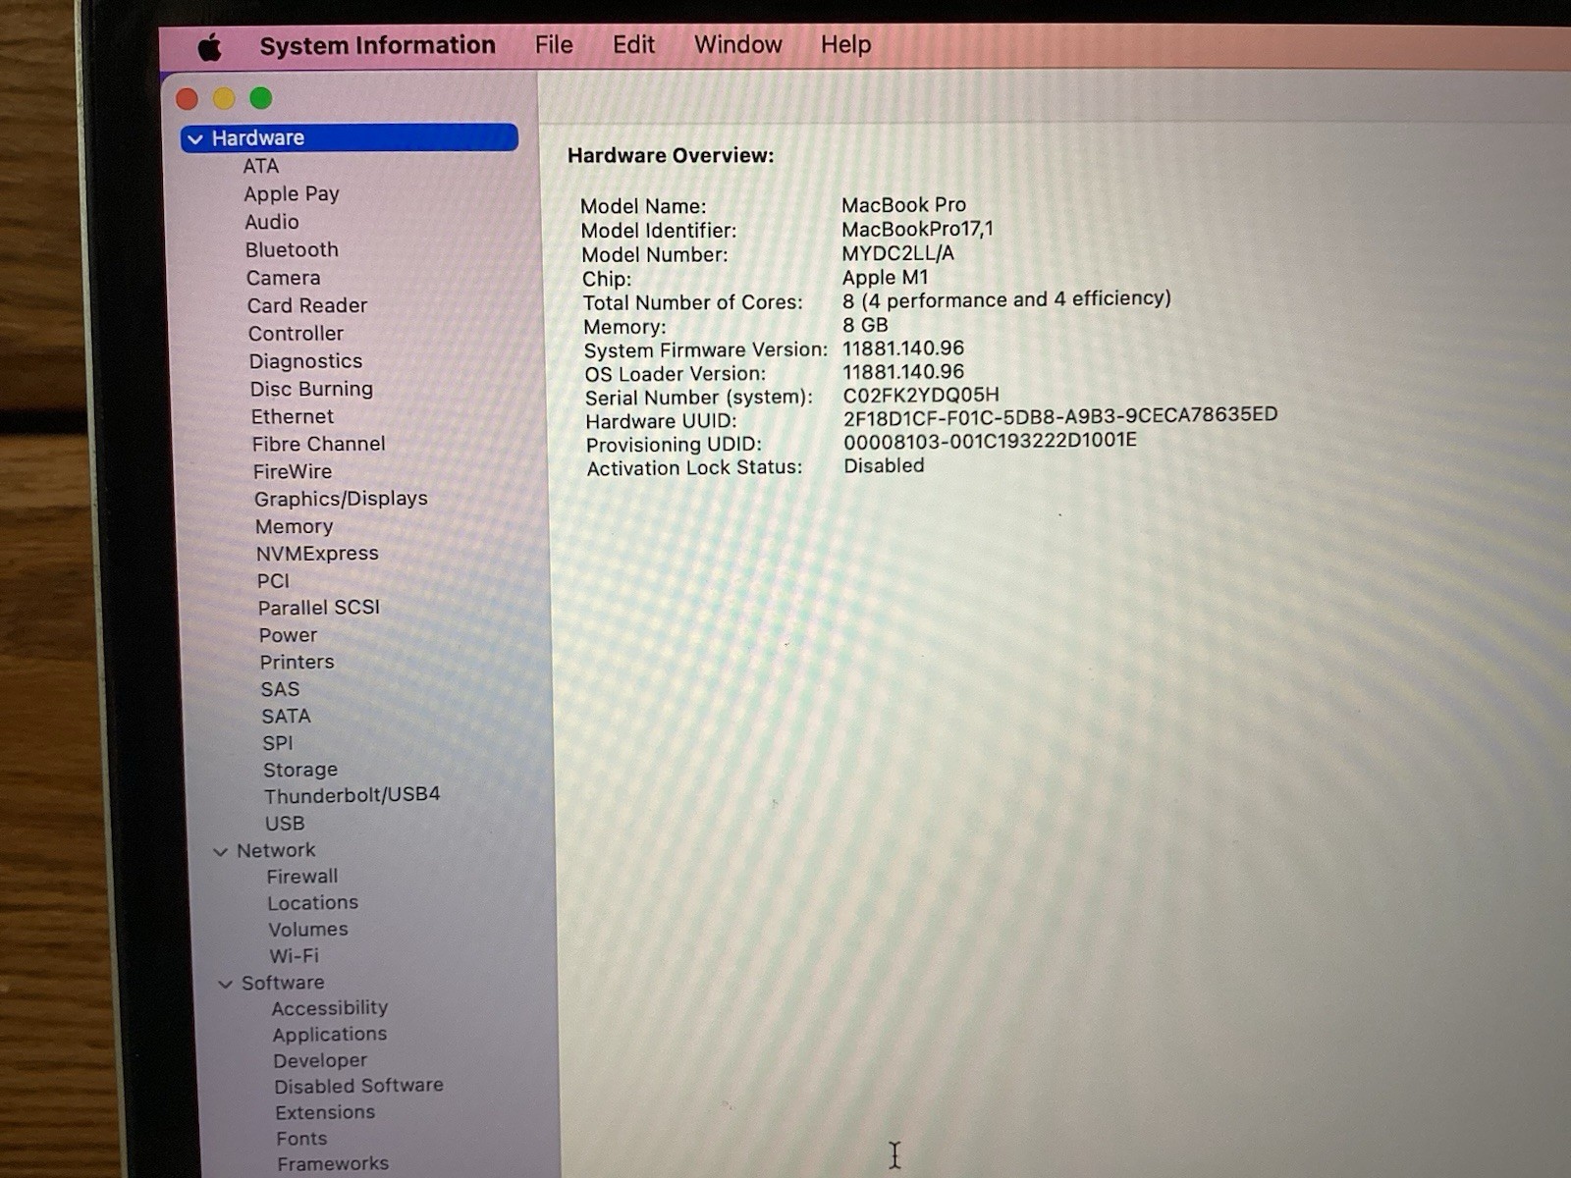Select the Network category row
The height and width of the screenshot is (1178, 1571).
pyautogui.click(x=276, y=850)
